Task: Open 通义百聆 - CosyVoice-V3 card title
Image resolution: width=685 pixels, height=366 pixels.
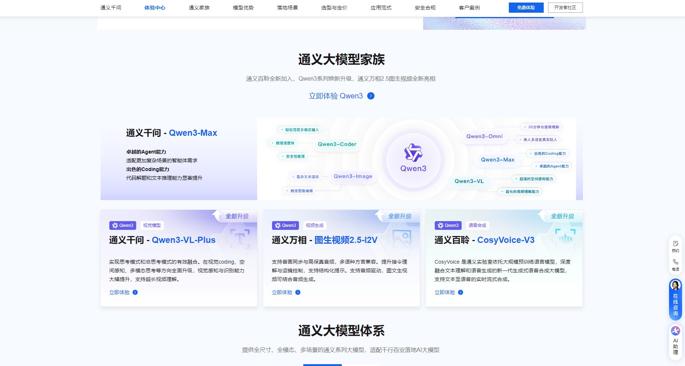Action: (485, 240)
